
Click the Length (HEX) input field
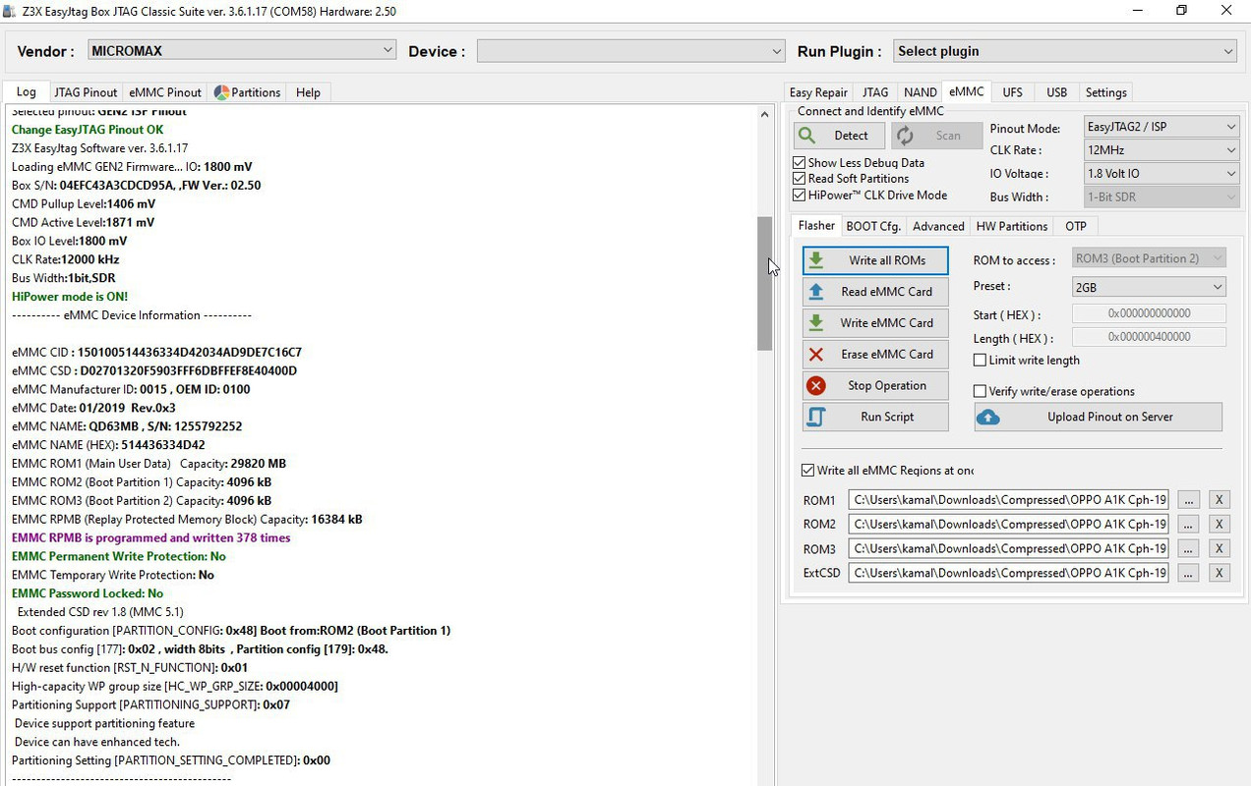1149,337
